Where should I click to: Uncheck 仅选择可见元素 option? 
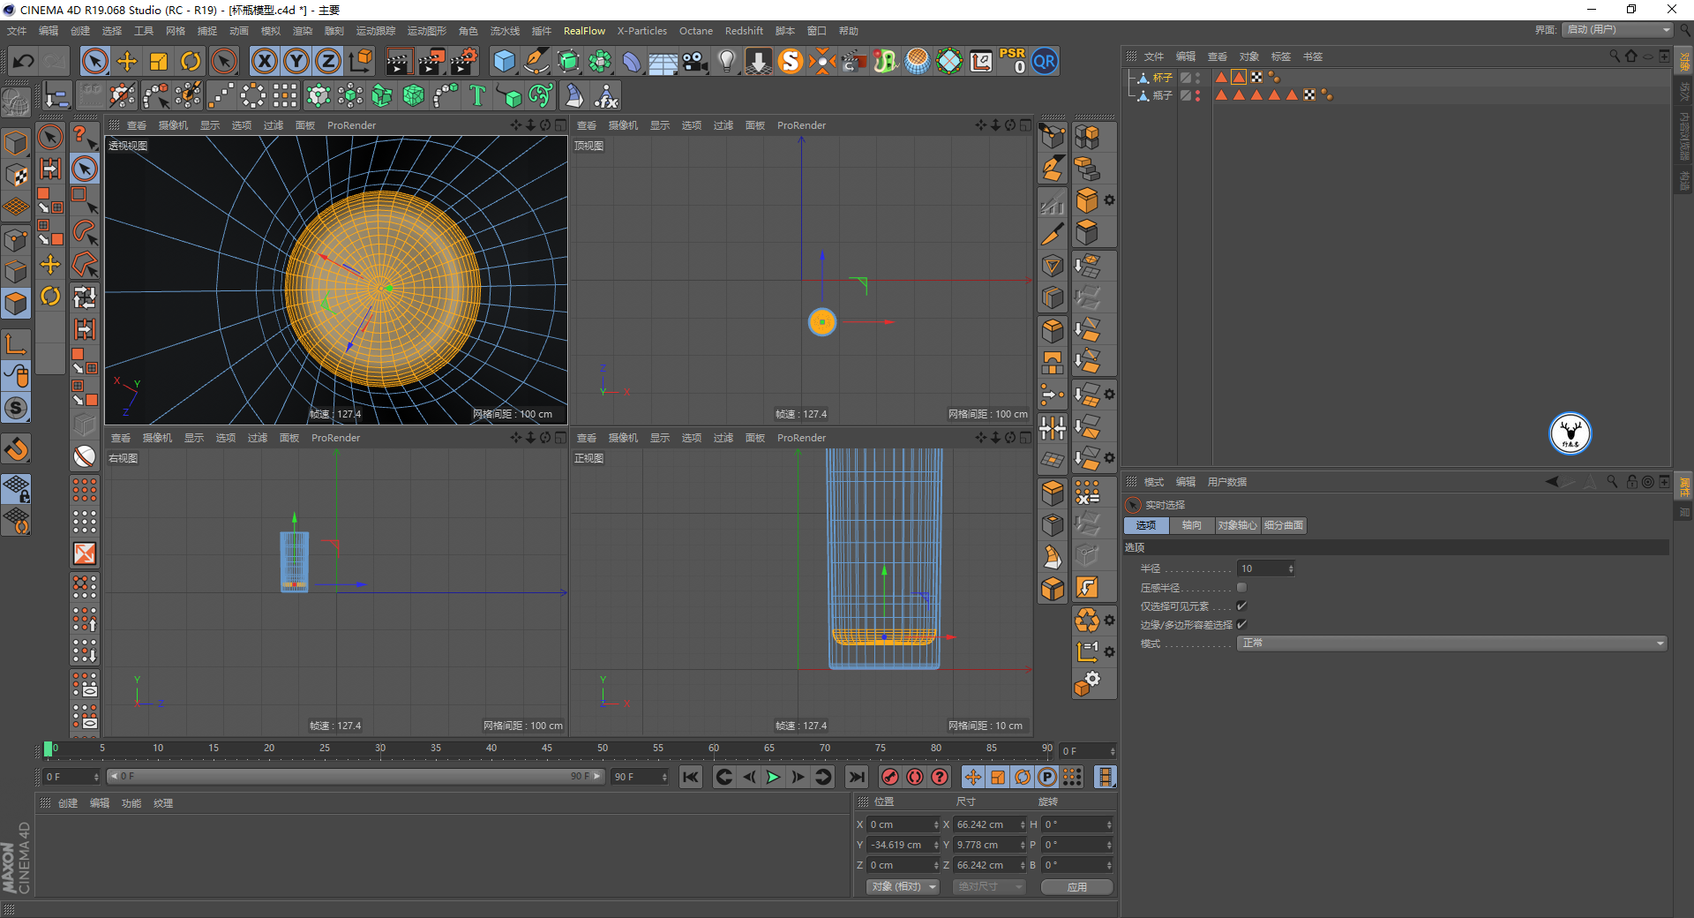[x=1241, y=606]
